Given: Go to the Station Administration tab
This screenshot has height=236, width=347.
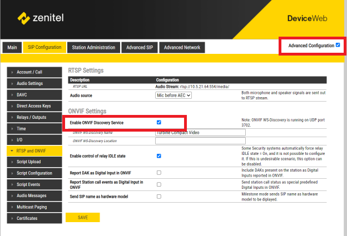Looking at the screenshot, I should pyautogui.click(x=94, y=48).
